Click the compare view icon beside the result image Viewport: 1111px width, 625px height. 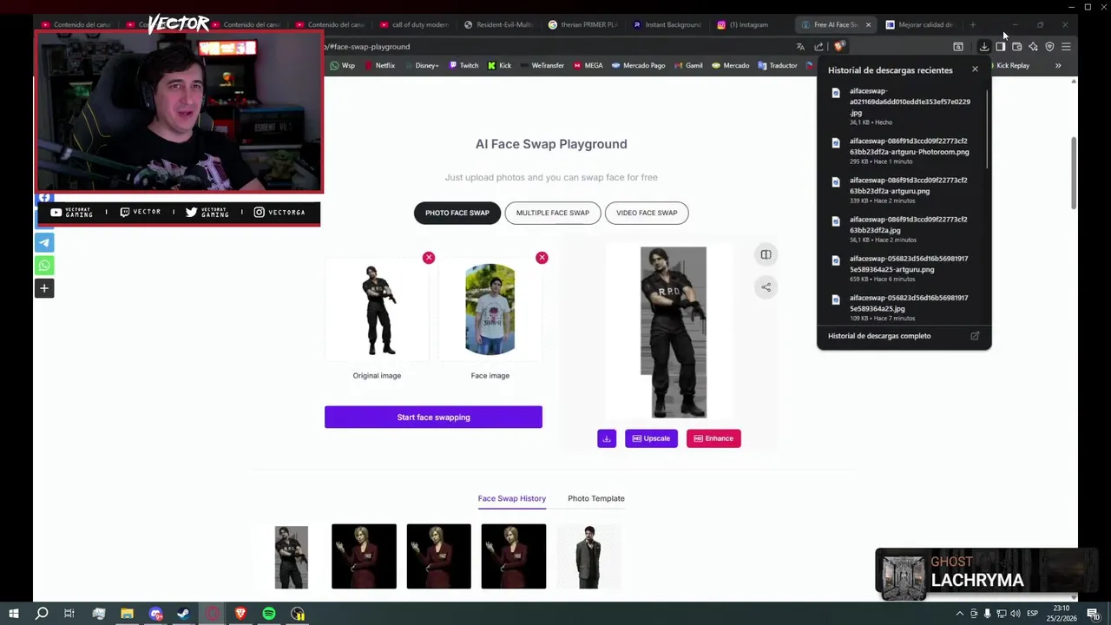[766, 254]
